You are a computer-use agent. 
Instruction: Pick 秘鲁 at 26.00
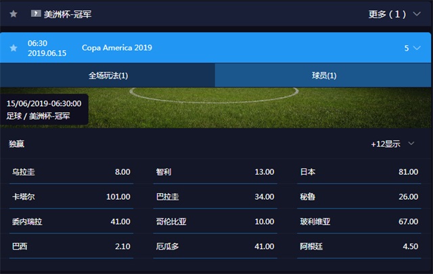pos(359,197)
